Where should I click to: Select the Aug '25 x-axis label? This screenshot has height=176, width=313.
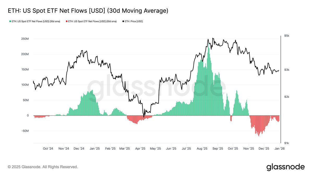pyautogui.click(x=202, y=149)
